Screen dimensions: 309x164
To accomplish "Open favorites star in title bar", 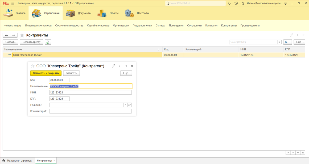I will 243,3.
